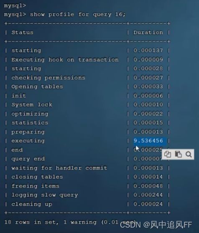
Task: Click the duration value 0.000014
Action: point(148,177)
